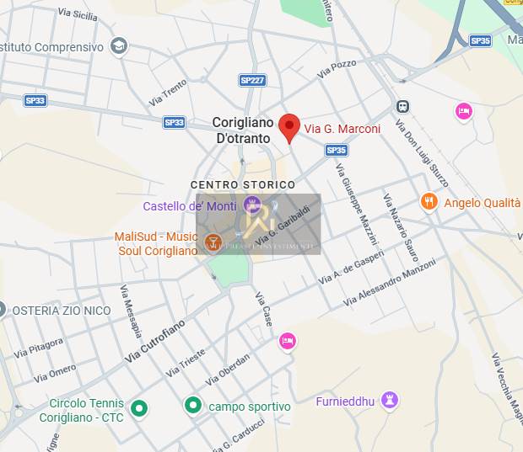Click the pink hotel icon near Via Don Luigi Sturzo
Screen dimensions: 523x452
pos(464,112)
